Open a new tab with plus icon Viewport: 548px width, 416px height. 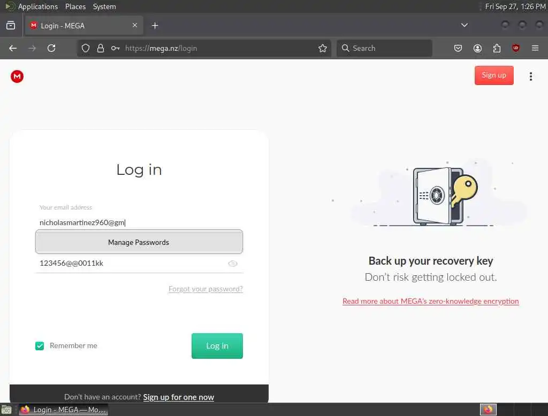[x=155, y=26]
